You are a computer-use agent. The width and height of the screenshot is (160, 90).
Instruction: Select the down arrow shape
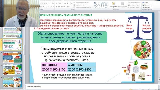[x=104, y=5]
